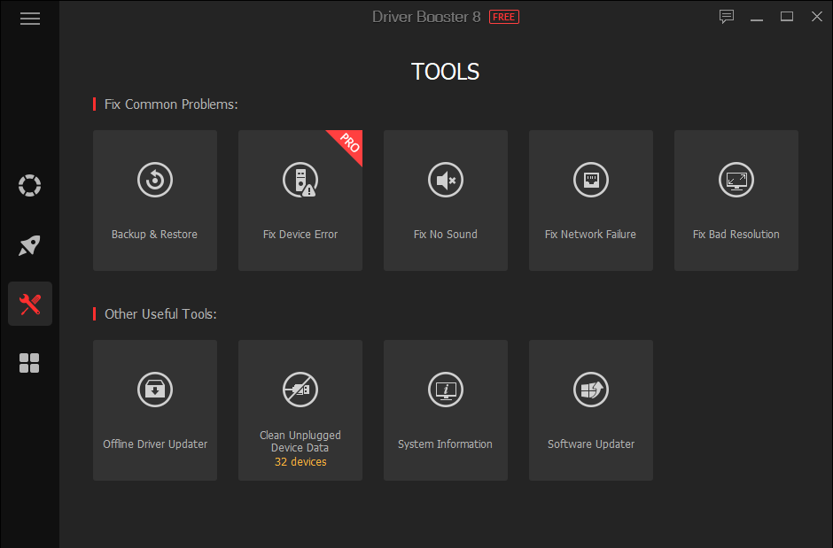Click the Fix No Sound label
This screenshot has width=833, height=548.
click(446, 235)
